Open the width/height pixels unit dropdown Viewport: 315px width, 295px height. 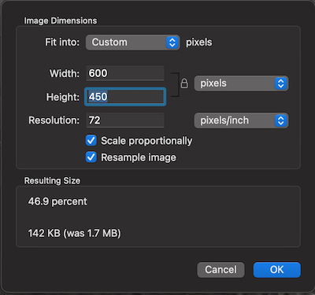[241, 83]
